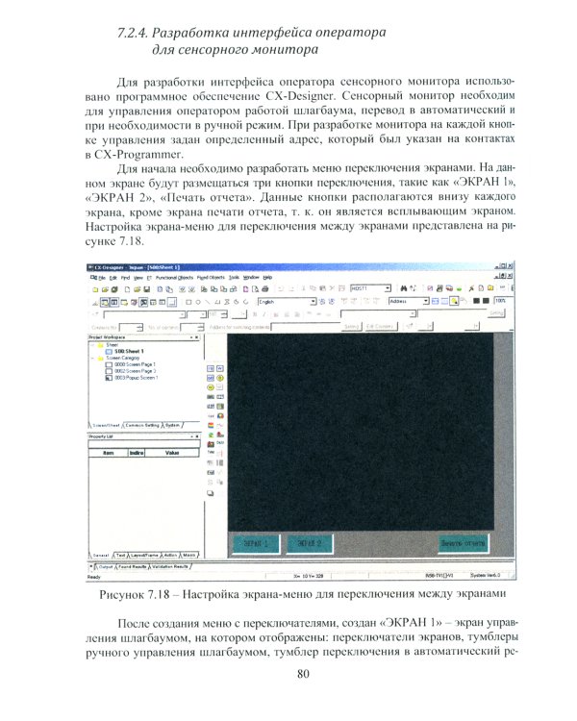Click the Value column header
The image size is (577, 721).
point(172,453)
